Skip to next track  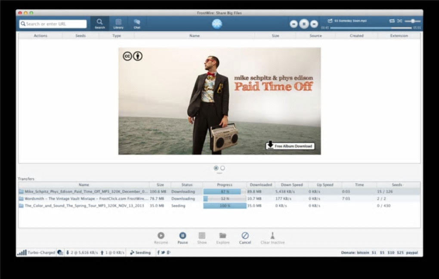[314, 24]
